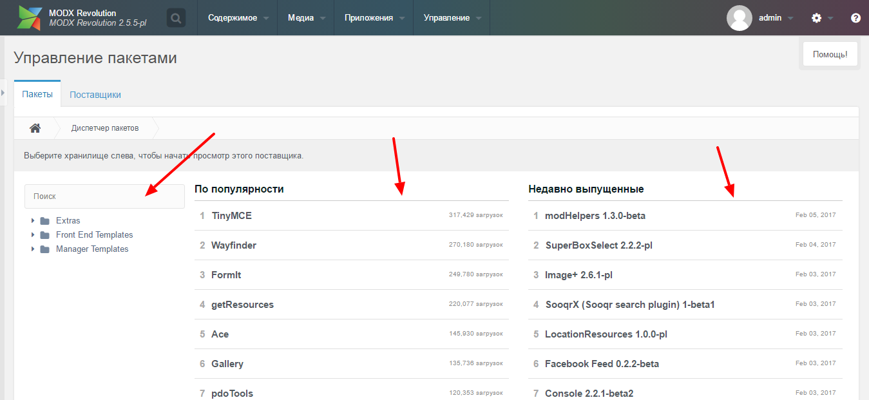Screen dimensions: 869x400
Task: Click the admin user avatar
Action: click(740, 18)
